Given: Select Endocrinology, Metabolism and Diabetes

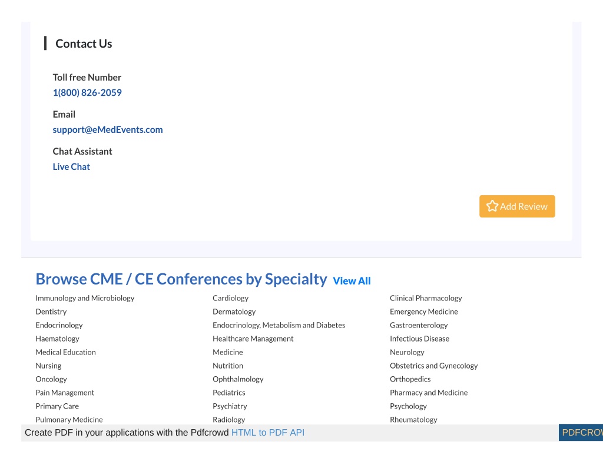Looking at the screenshot, I should tap(279, 325).
